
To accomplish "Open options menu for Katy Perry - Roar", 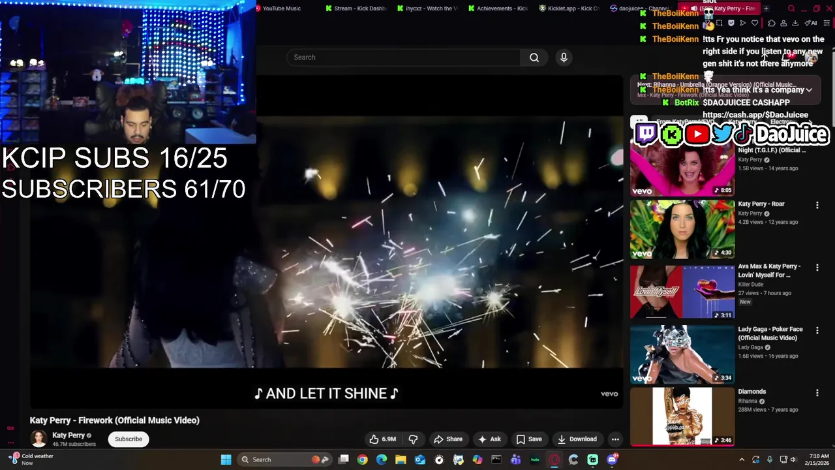I will (x=817, y=205).
